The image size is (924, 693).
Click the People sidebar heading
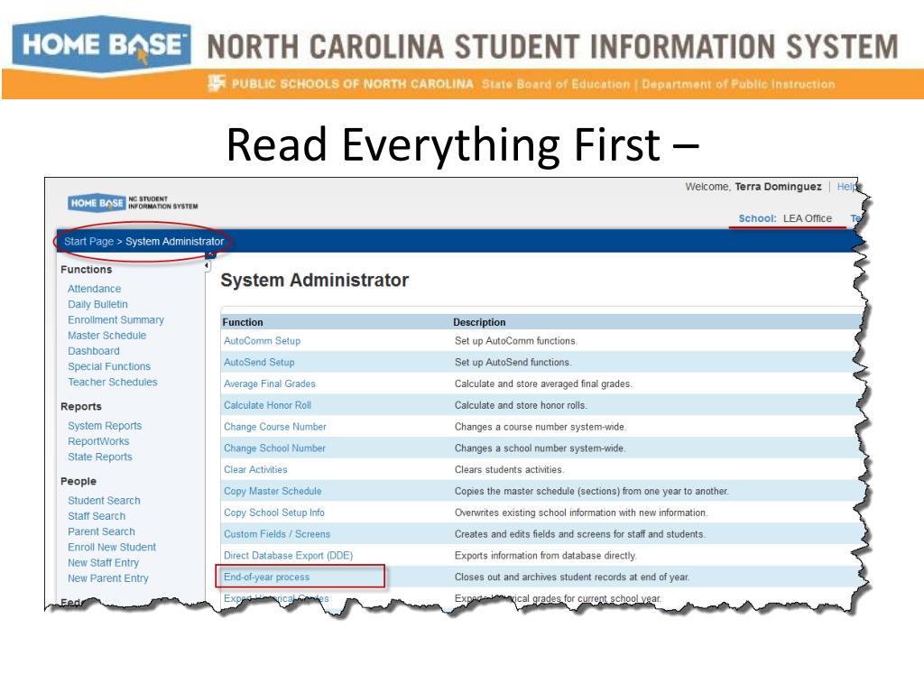[79, 482]
